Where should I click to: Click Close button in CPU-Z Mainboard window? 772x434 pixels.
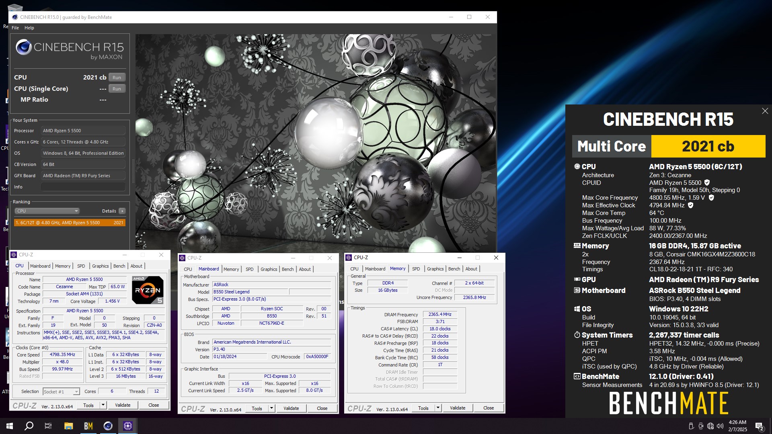(322, 408)
